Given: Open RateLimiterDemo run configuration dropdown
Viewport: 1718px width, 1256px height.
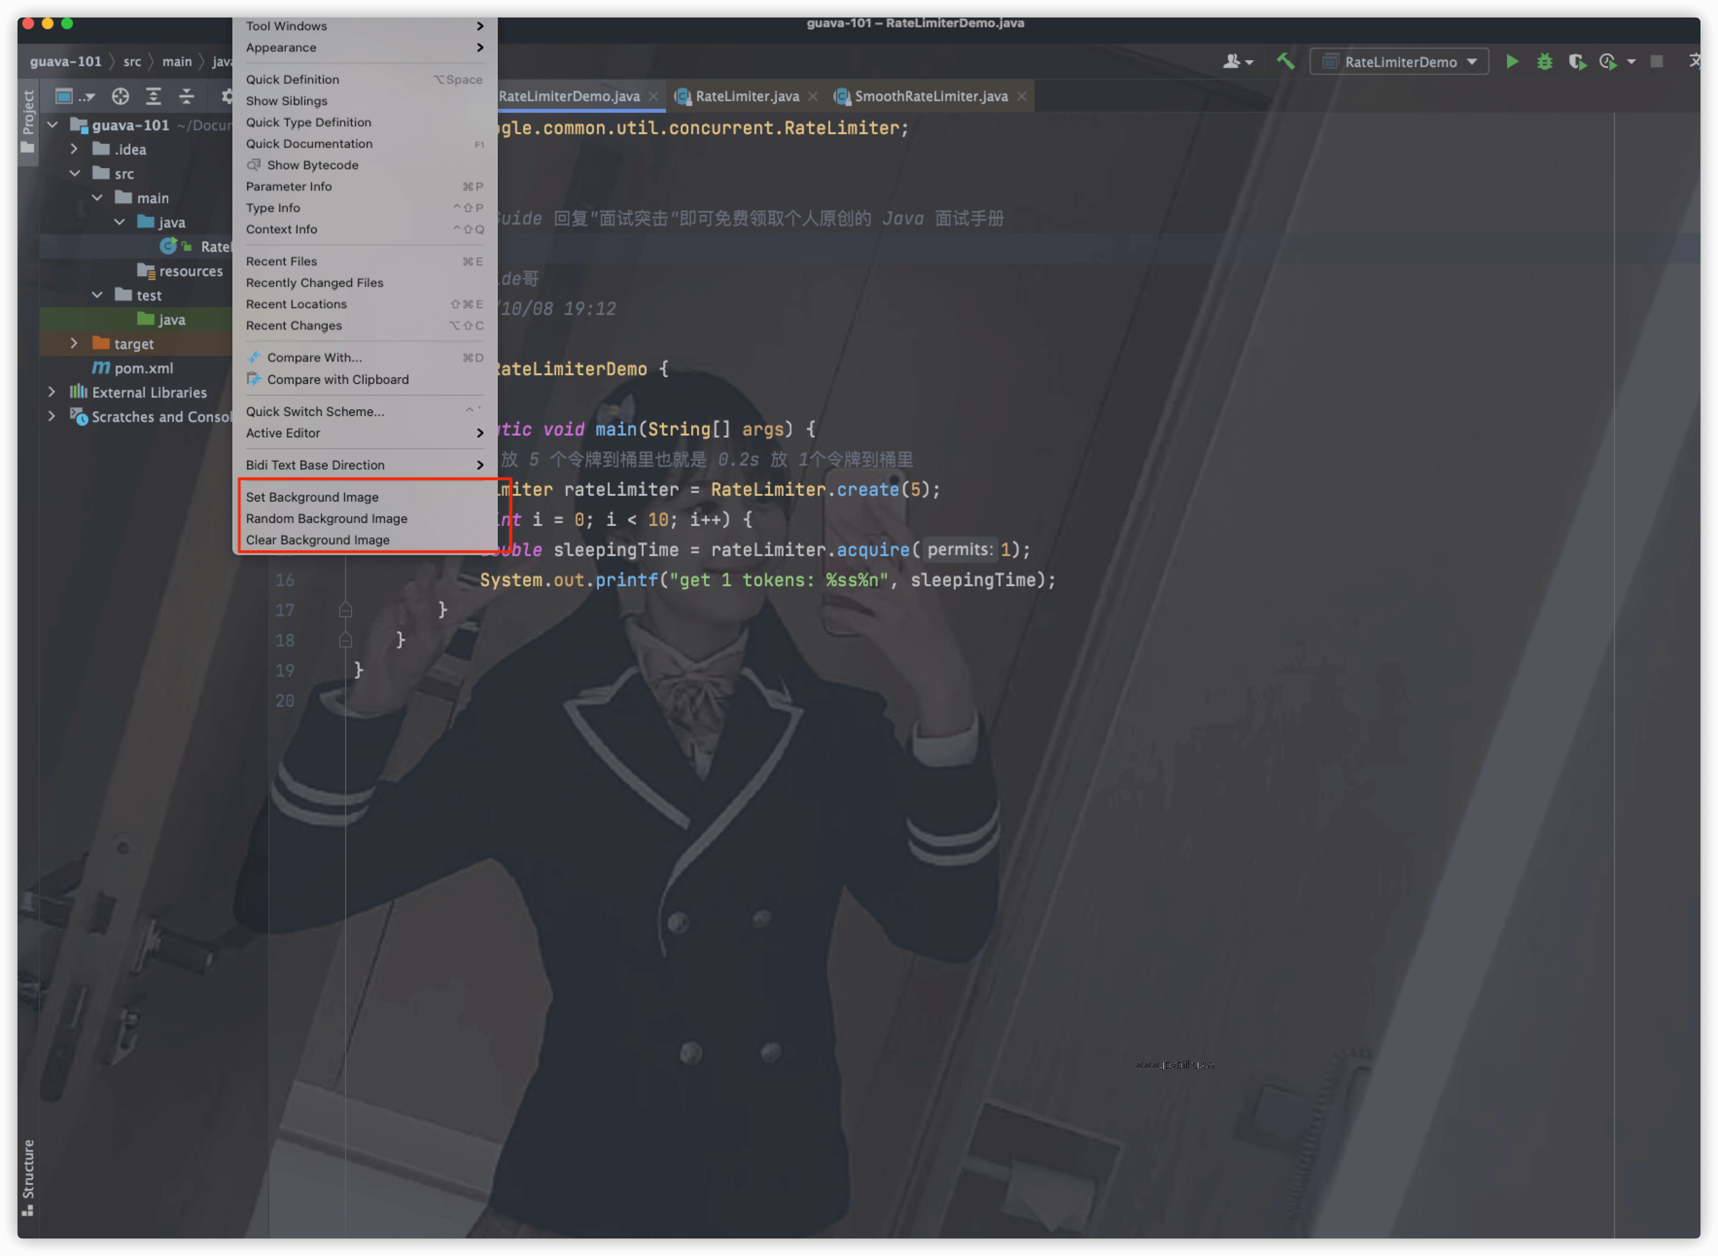Looking at the screenshot, I should tap(1399, 62).
